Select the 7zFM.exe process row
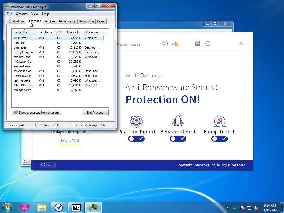The width and height of the screenshot is (284, 213). click(x=58, y=38)
